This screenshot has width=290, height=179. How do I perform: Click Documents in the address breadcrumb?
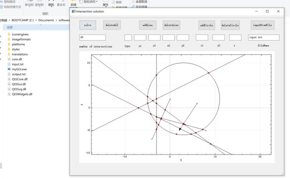[46, 20]
